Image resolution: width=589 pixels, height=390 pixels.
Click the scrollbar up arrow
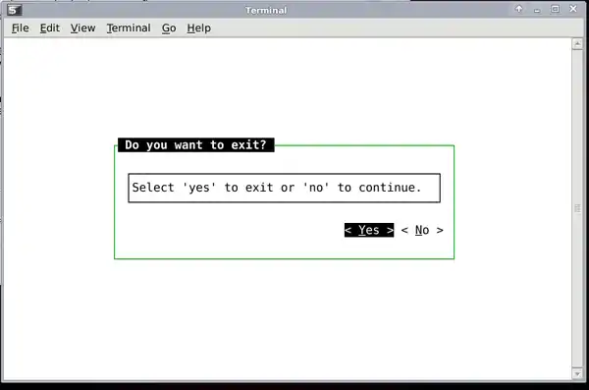click(x=577, y=44)
